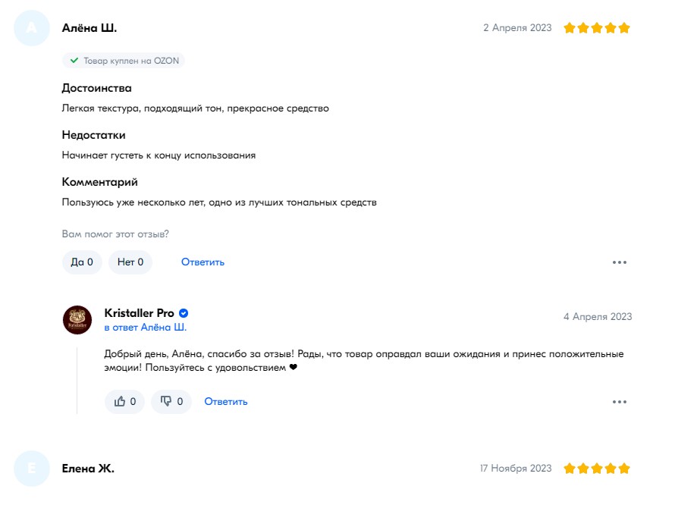Click Елена Ж. avatar circle
Image resolution: width=697 pixels, height=505 pixels.
[32, 469]
